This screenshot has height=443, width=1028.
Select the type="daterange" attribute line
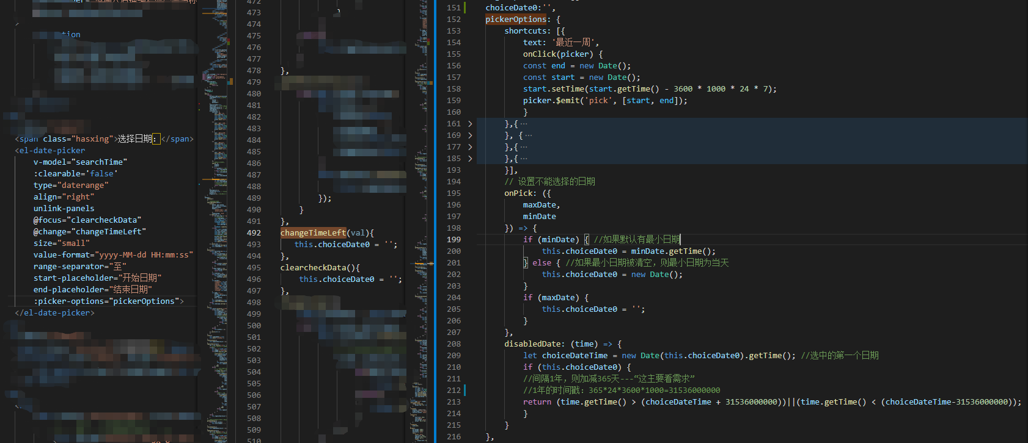coord(71,185)
